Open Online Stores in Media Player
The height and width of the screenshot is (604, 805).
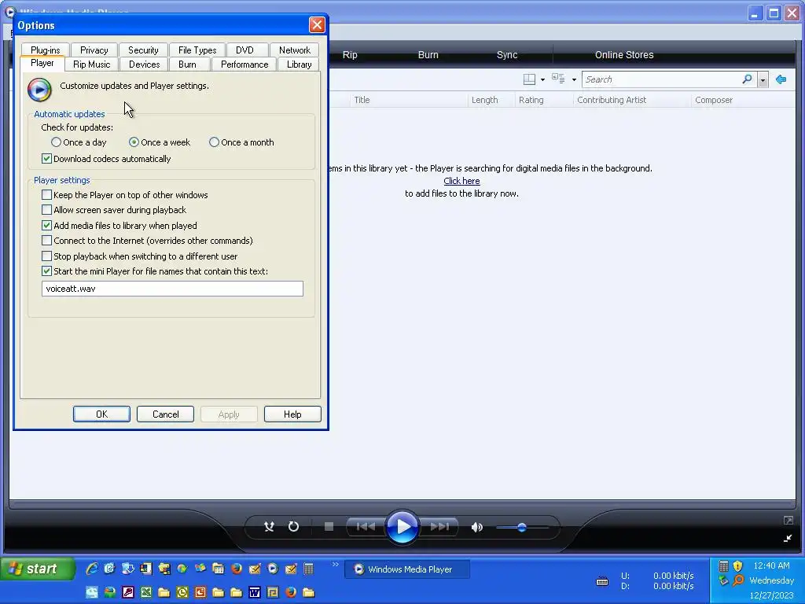pos(624,54)
